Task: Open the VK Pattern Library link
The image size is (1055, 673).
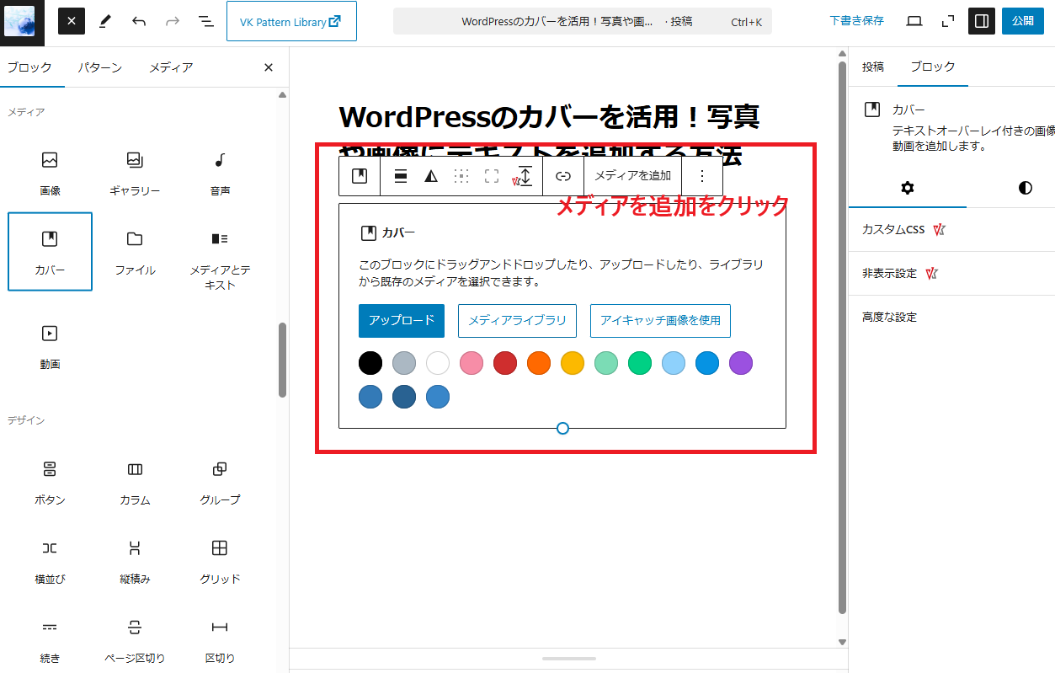Action: click(x=291, y=21)
